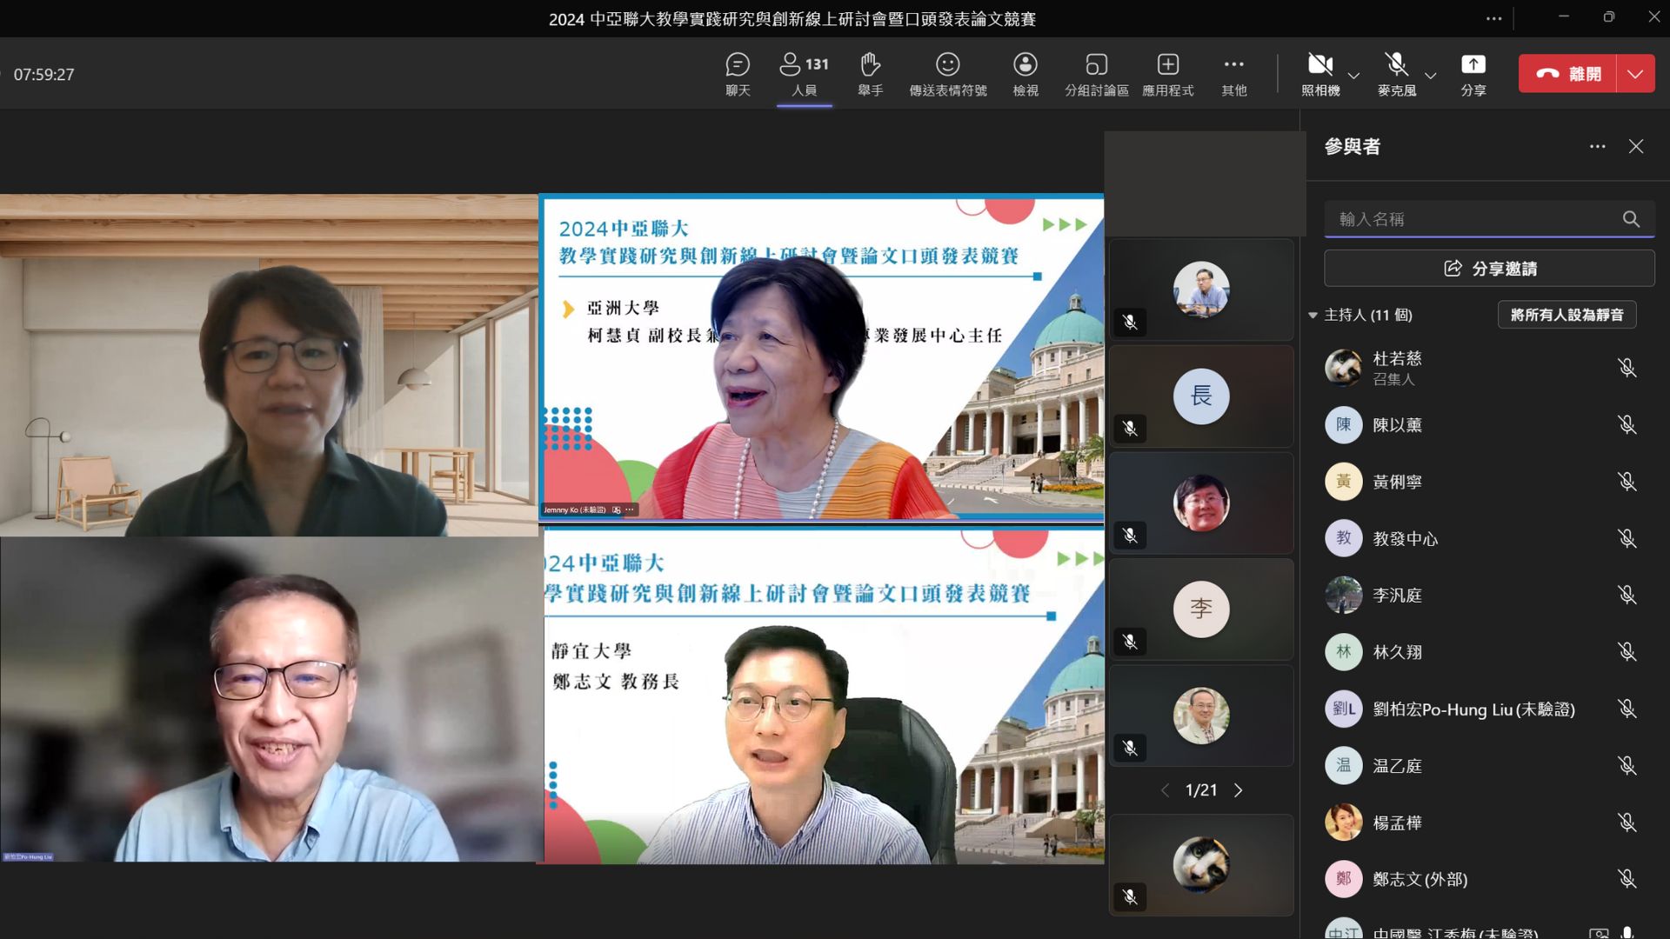Toggle mic icon for 李汎庭
1670x939 pixels.
click(1627, 595)
